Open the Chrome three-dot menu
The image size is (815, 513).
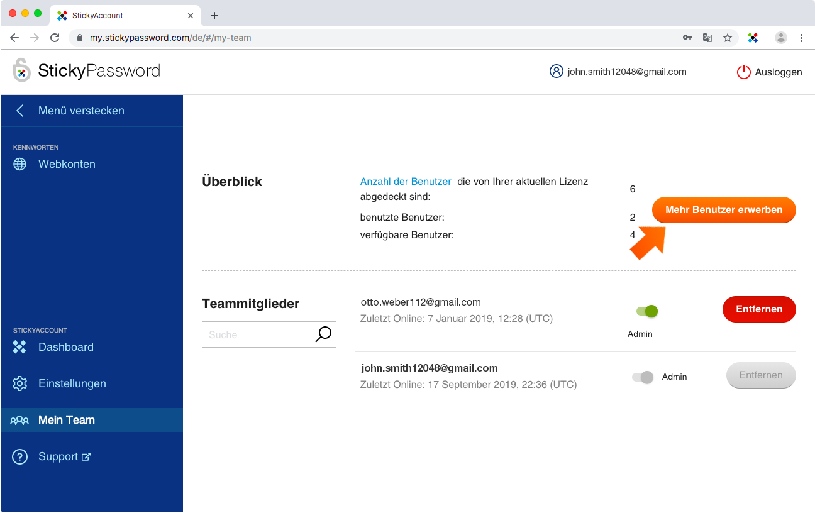(801, 38)
